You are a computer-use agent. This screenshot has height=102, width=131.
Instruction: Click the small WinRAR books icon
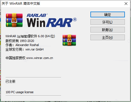(x=69, y=40)
